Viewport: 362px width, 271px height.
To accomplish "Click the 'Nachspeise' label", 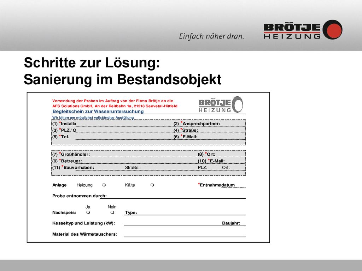I will click(x=64, y=212).
